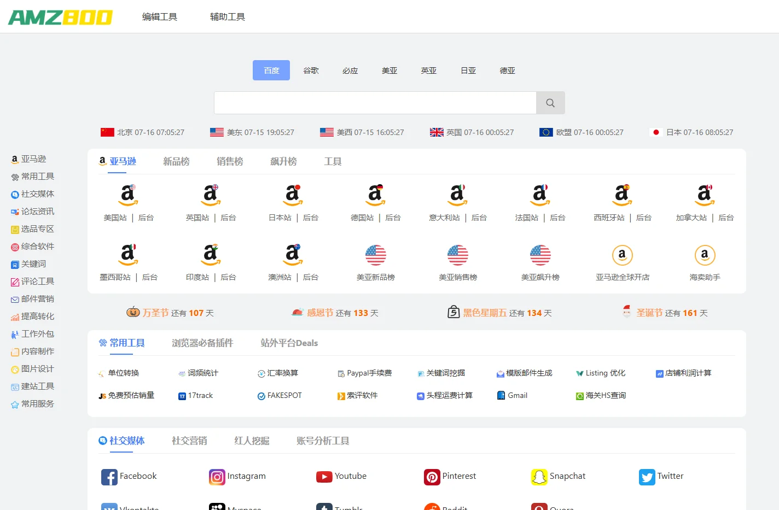The image size is (779, 510).
Task: Open the Amazon Germany site icon (德国站)
Action: [x=376, y=195]
